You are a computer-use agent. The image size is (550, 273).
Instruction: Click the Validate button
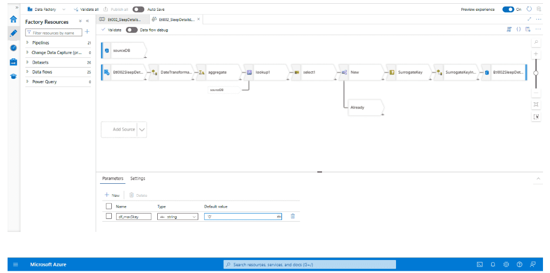coord(111,30)
